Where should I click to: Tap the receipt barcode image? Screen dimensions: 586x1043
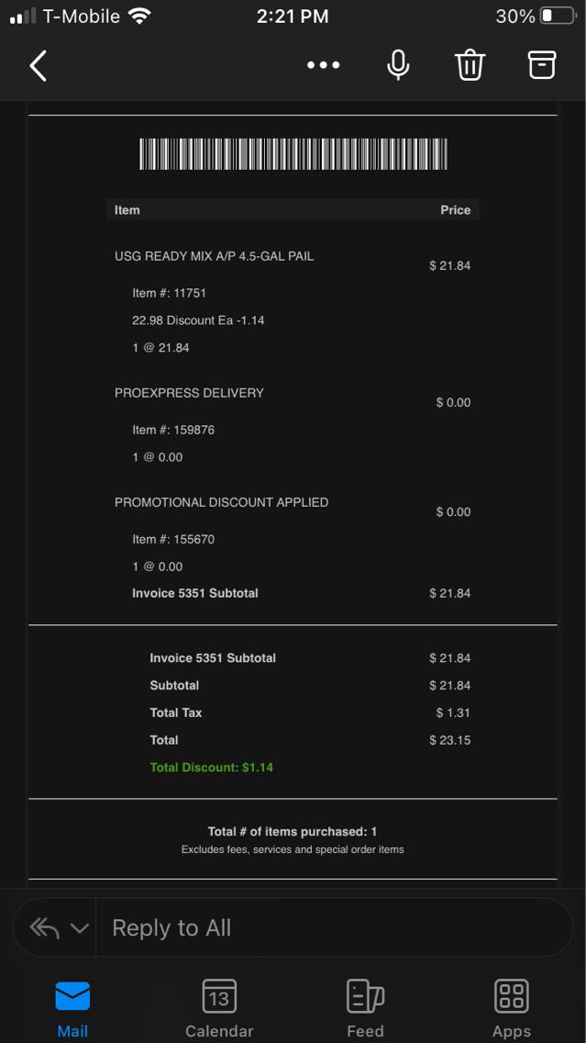(293, 153)
